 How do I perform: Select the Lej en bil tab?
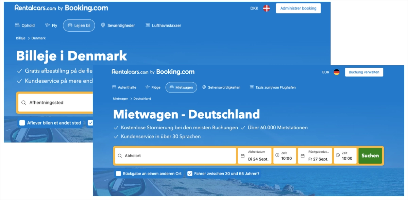79,25
